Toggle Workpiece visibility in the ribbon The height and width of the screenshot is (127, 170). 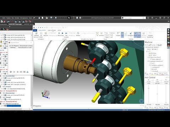[131, 34]
